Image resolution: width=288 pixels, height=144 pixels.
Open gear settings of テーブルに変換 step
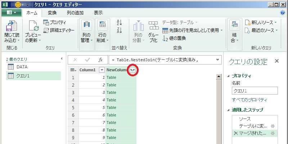(273, 126)
